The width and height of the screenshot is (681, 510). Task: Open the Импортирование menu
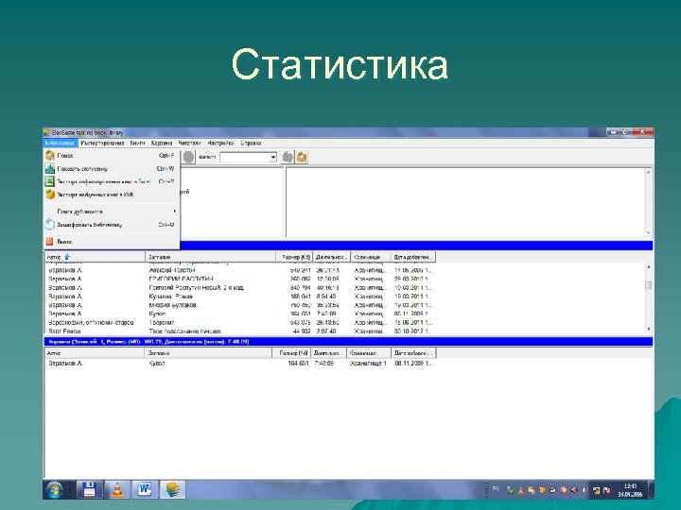point(102,143)
